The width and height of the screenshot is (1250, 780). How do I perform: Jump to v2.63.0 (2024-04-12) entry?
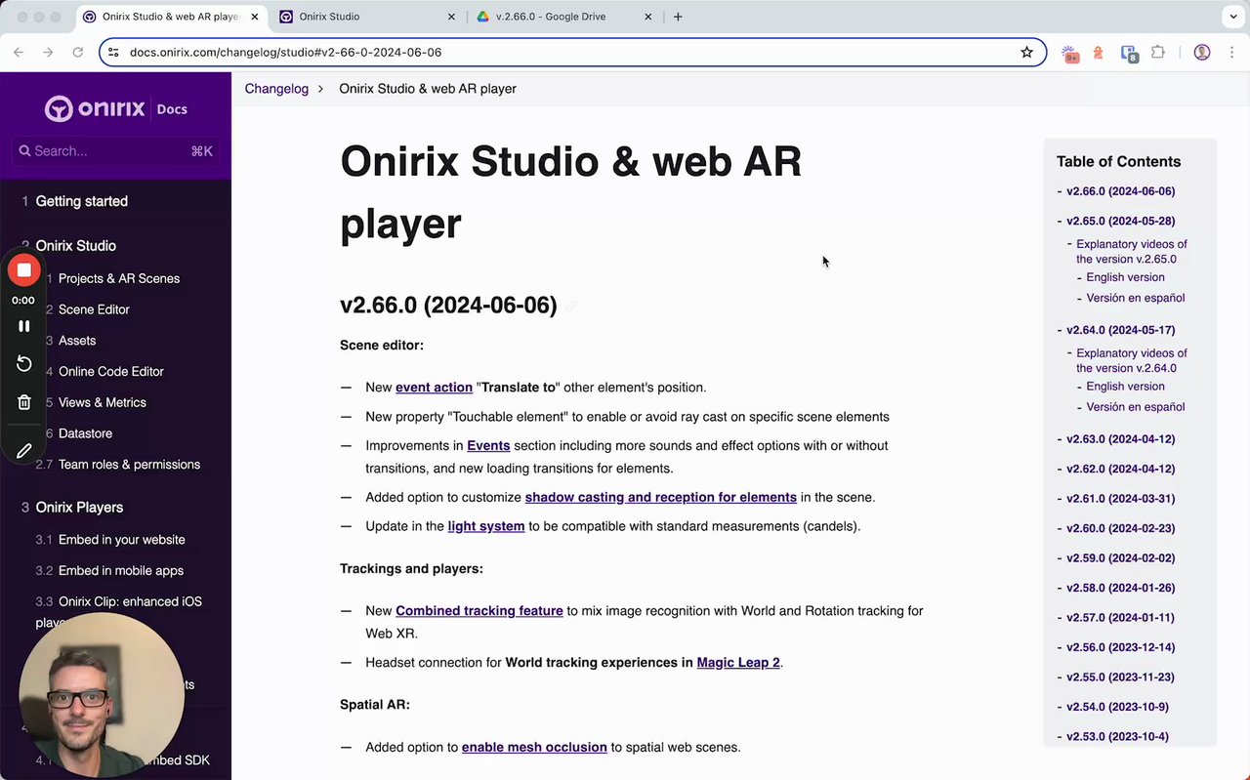coord(1120,439)
